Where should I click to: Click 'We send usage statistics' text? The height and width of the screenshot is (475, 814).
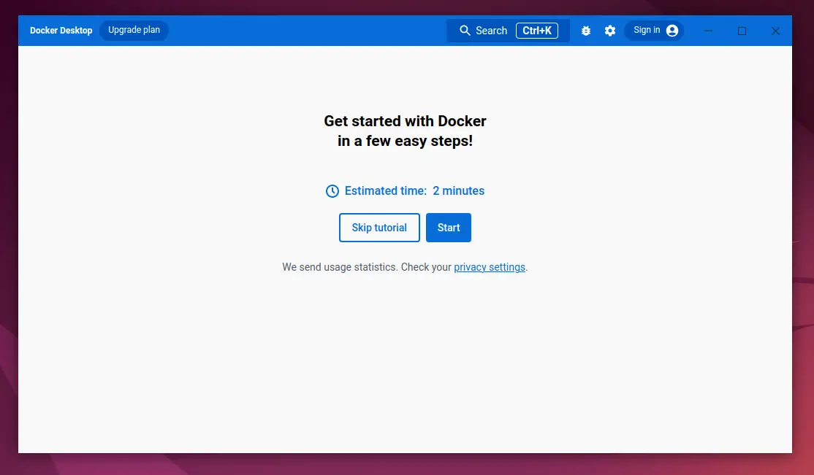pyautogui.click(x=340, y=267)
